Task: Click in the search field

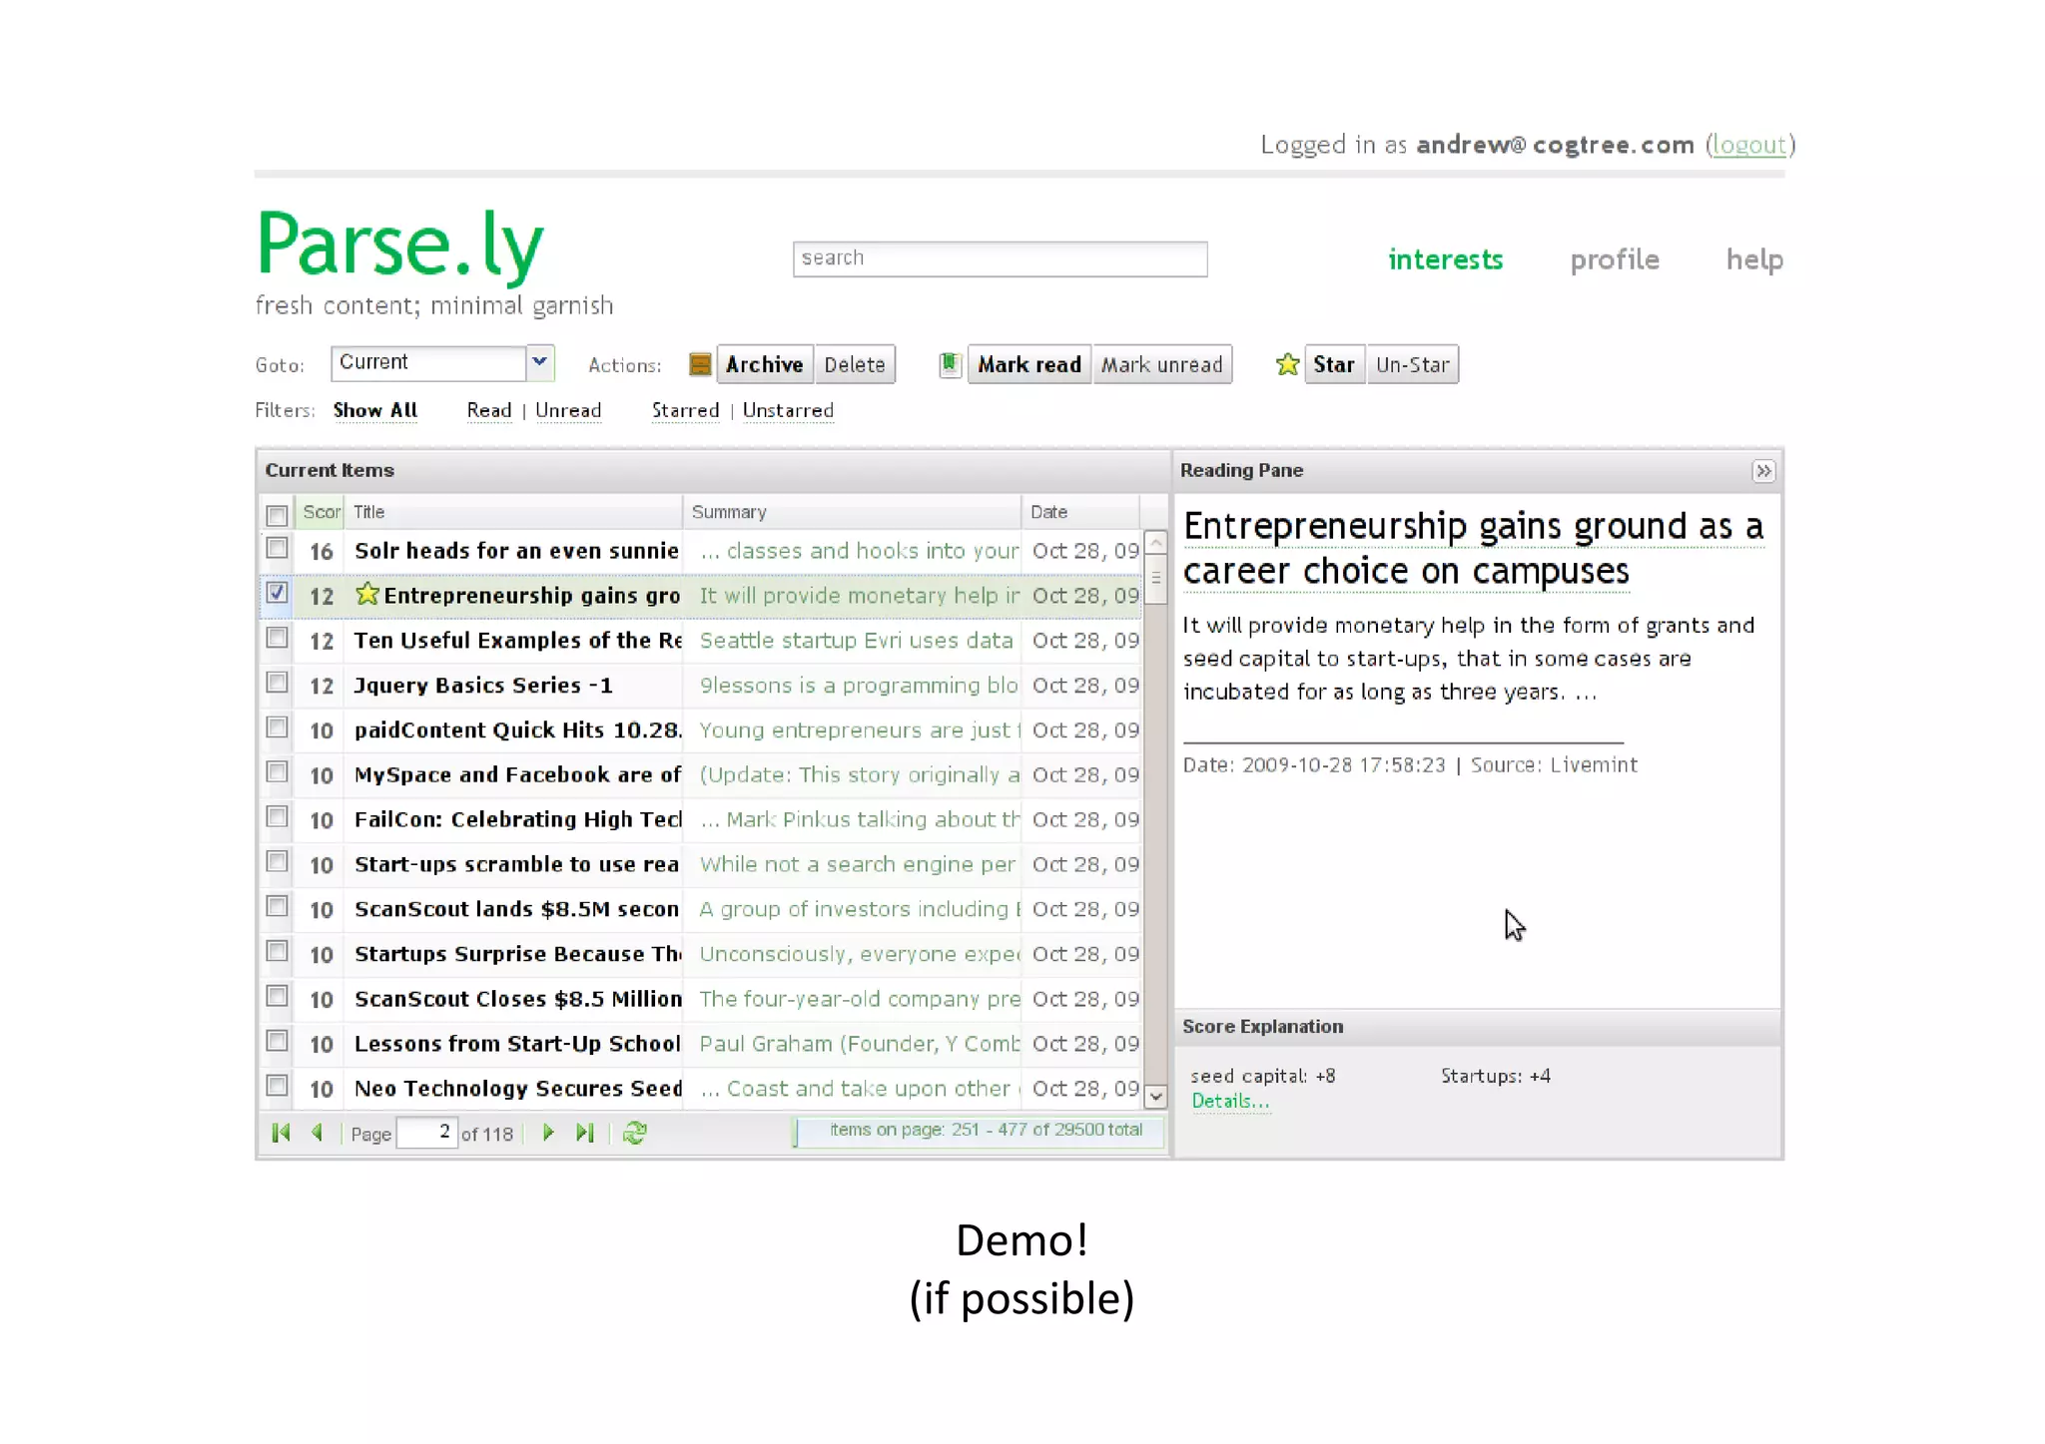Action: coord(1000,258)
